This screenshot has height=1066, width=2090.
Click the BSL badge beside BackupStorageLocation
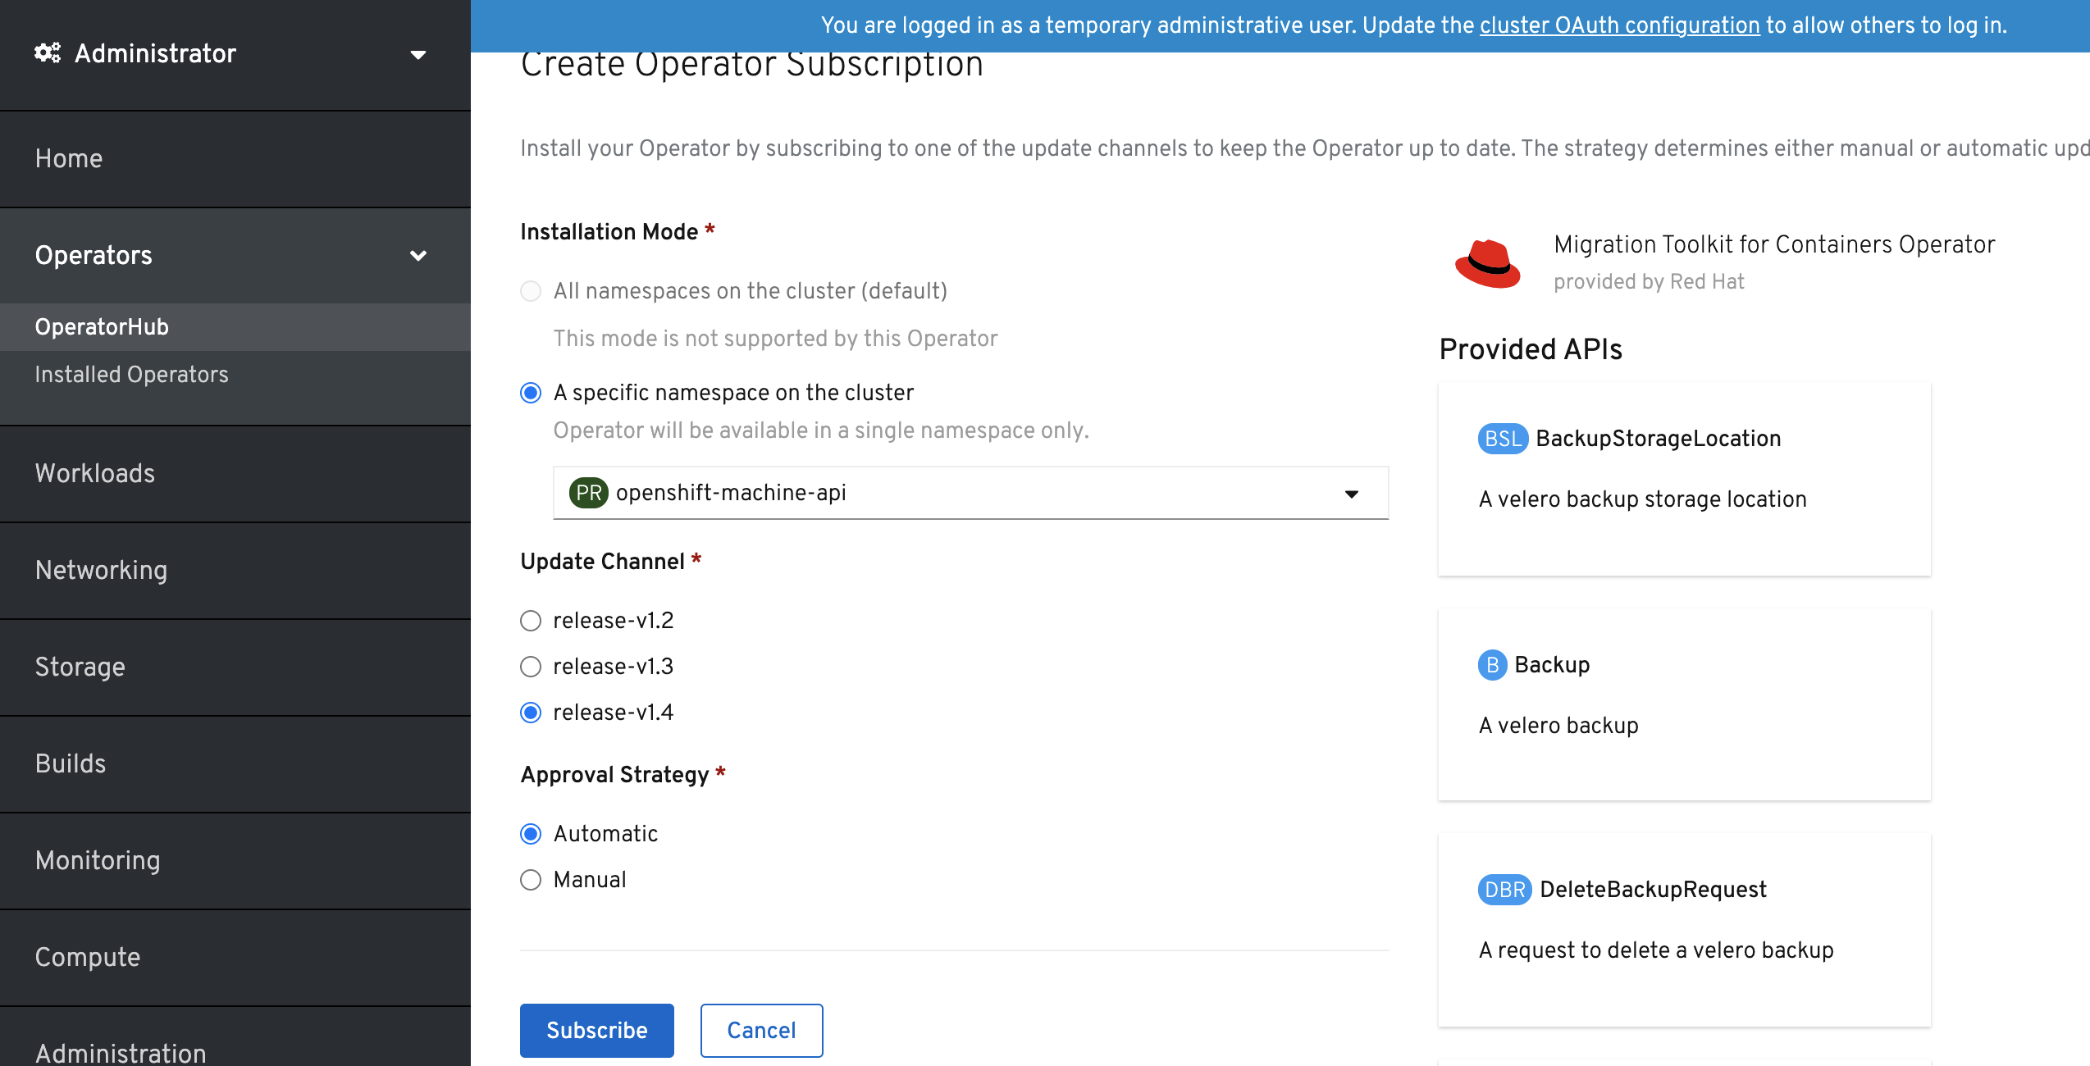(x=1504, y=439)
